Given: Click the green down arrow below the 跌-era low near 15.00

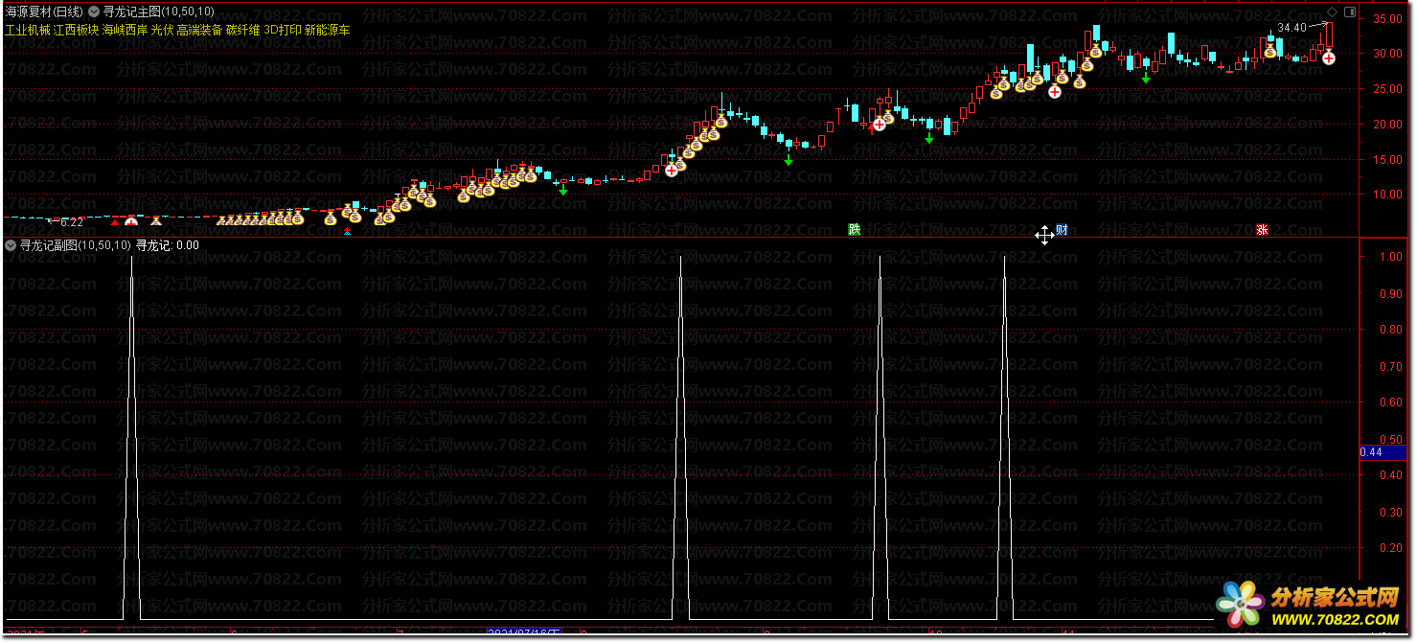Looking at the screenshot, I should 788,160.
